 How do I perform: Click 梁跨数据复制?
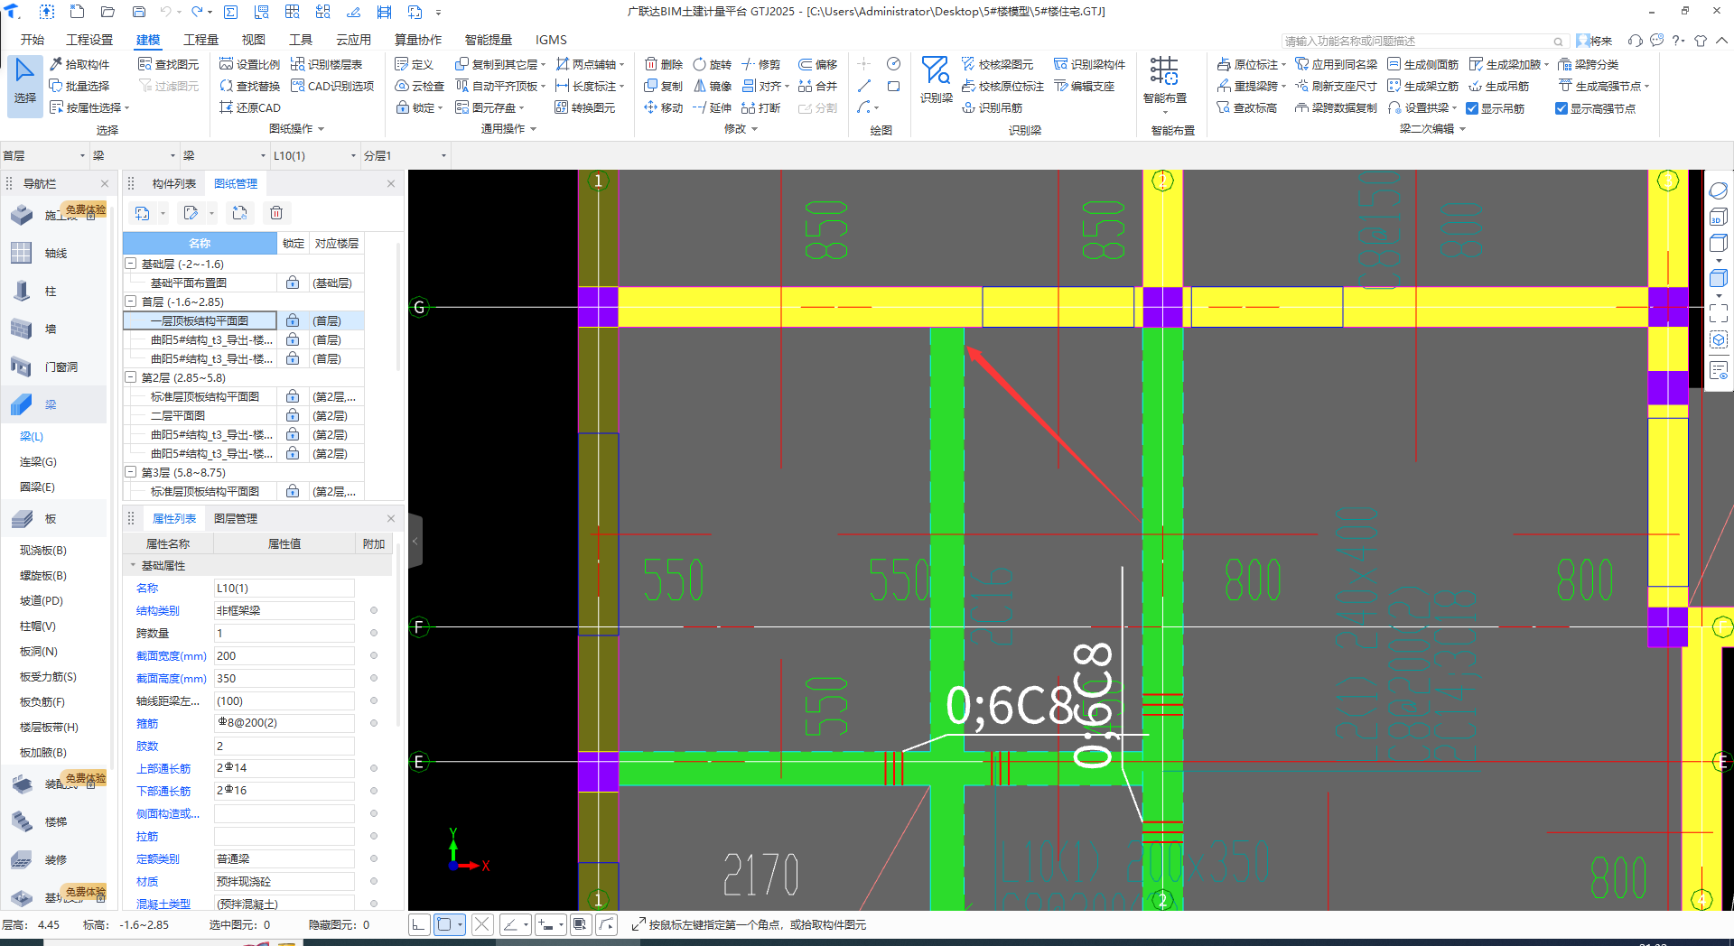pos(1337,107)
